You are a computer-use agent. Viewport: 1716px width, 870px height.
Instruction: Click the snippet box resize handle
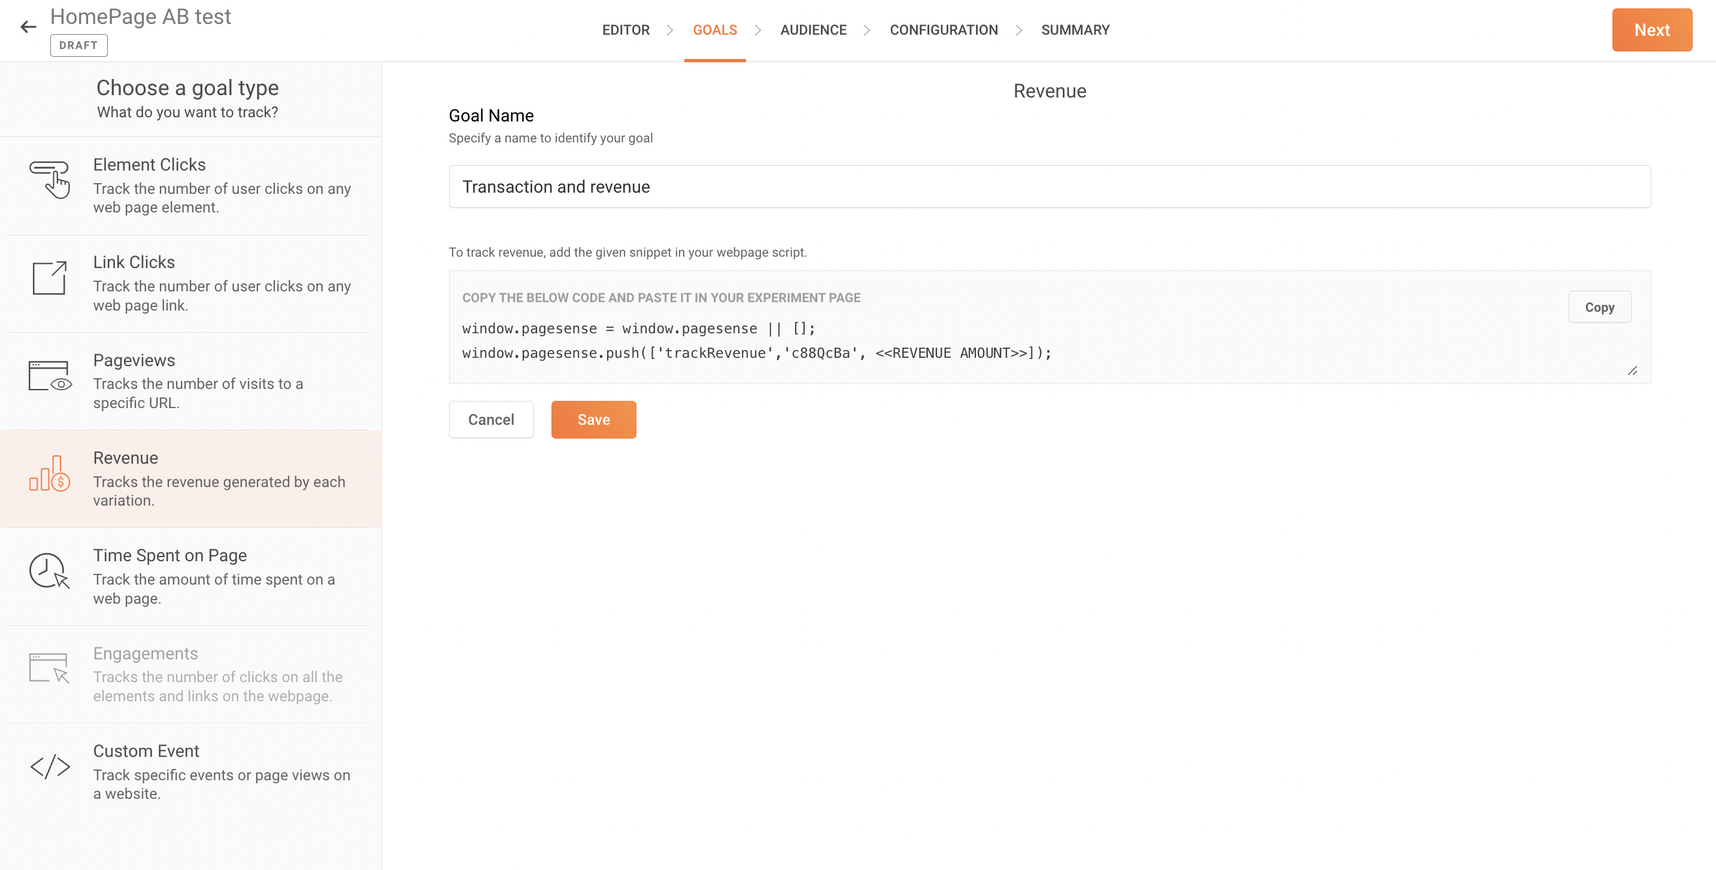[1632, 372]
